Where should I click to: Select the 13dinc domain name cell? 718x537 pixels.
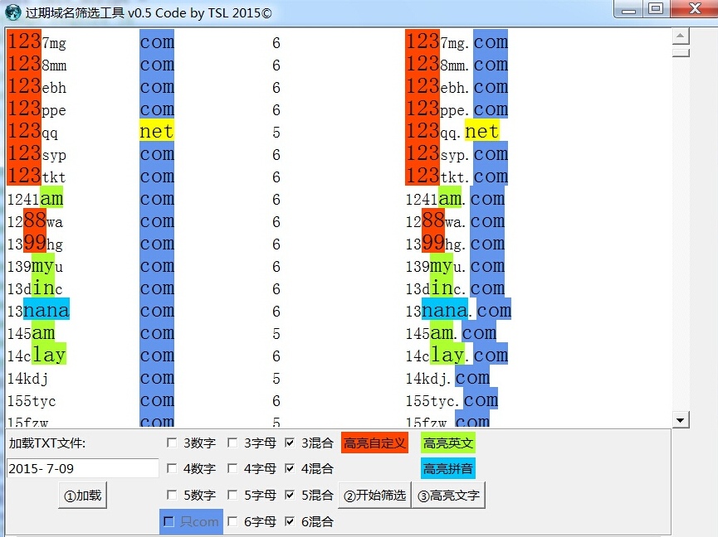pyautogui.click(x=35, y=289)
